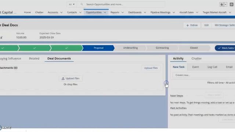
Task: Click the second completed stage checkmark
Action: [35, 48]
